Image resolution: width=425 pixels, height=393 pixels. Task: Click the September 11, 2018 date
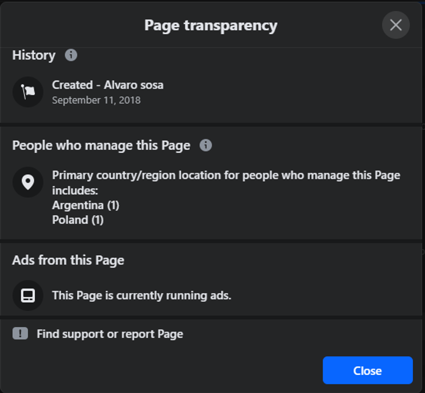[96, 100]
